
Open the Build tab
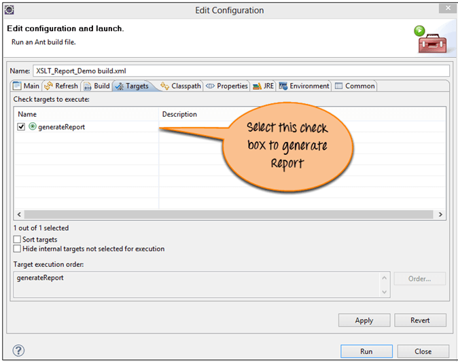click(96, 86)
